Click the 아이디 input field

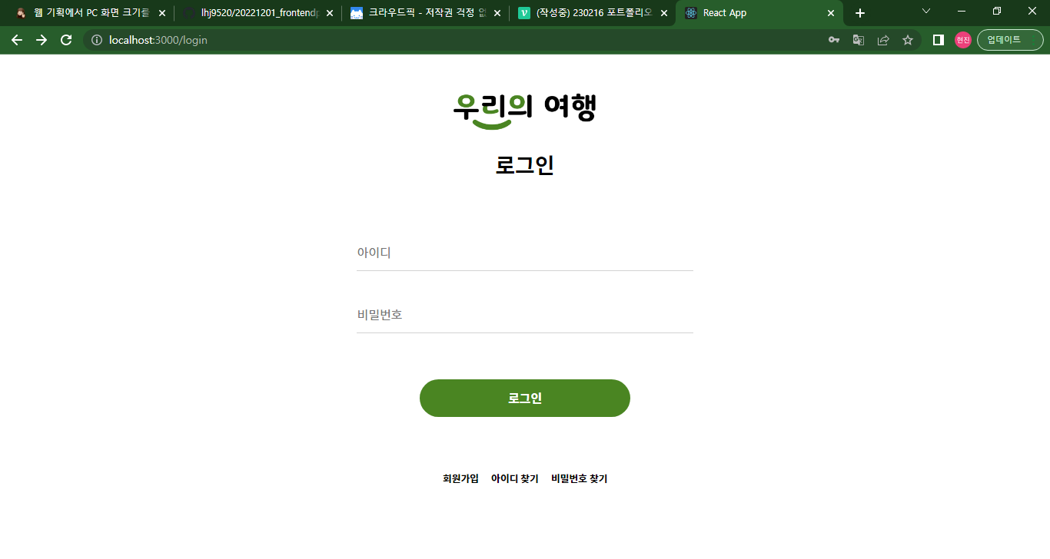point(525,253)
